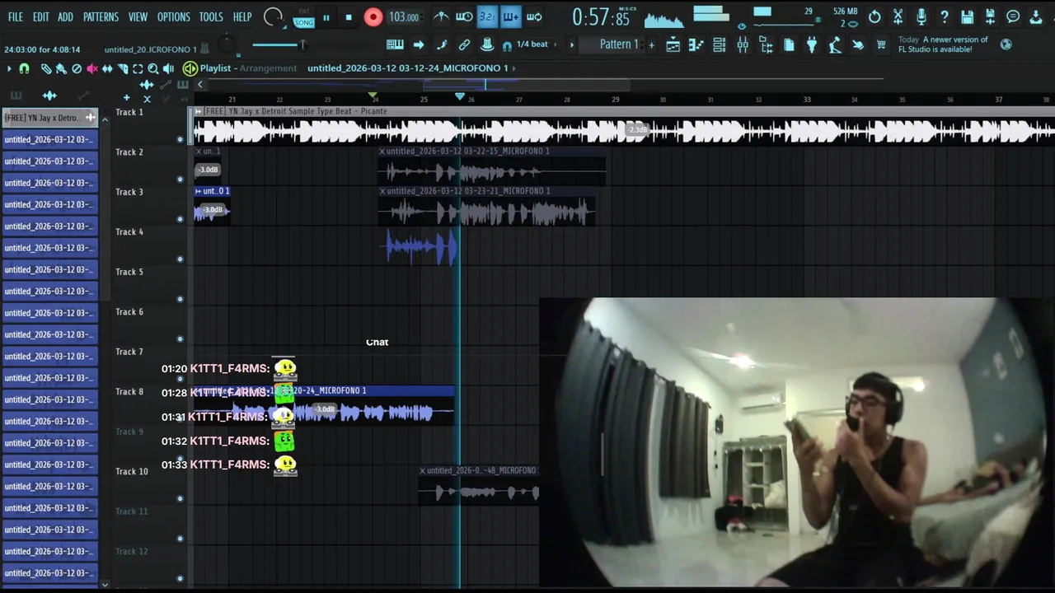1055x593 pixels.
Task: Open the audio editor scissors icon
Action: pyautogui.click(x=898, y=16)
